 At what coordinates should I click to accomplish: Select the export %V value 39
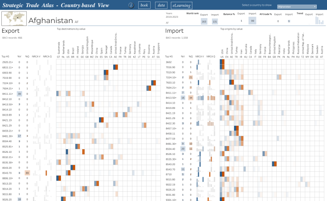click(x=19, y=94)
